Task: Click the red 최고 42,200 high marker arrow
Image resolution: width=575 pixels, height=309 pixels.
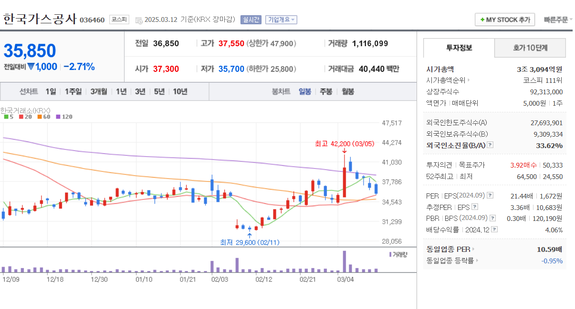Action: tap(344, 151)
